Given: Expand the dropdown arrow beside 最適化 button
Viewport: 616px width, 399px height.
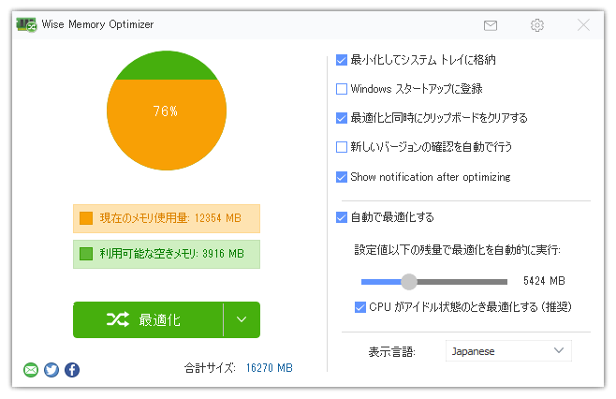Looking at the screenshot, I should point(242,319).
